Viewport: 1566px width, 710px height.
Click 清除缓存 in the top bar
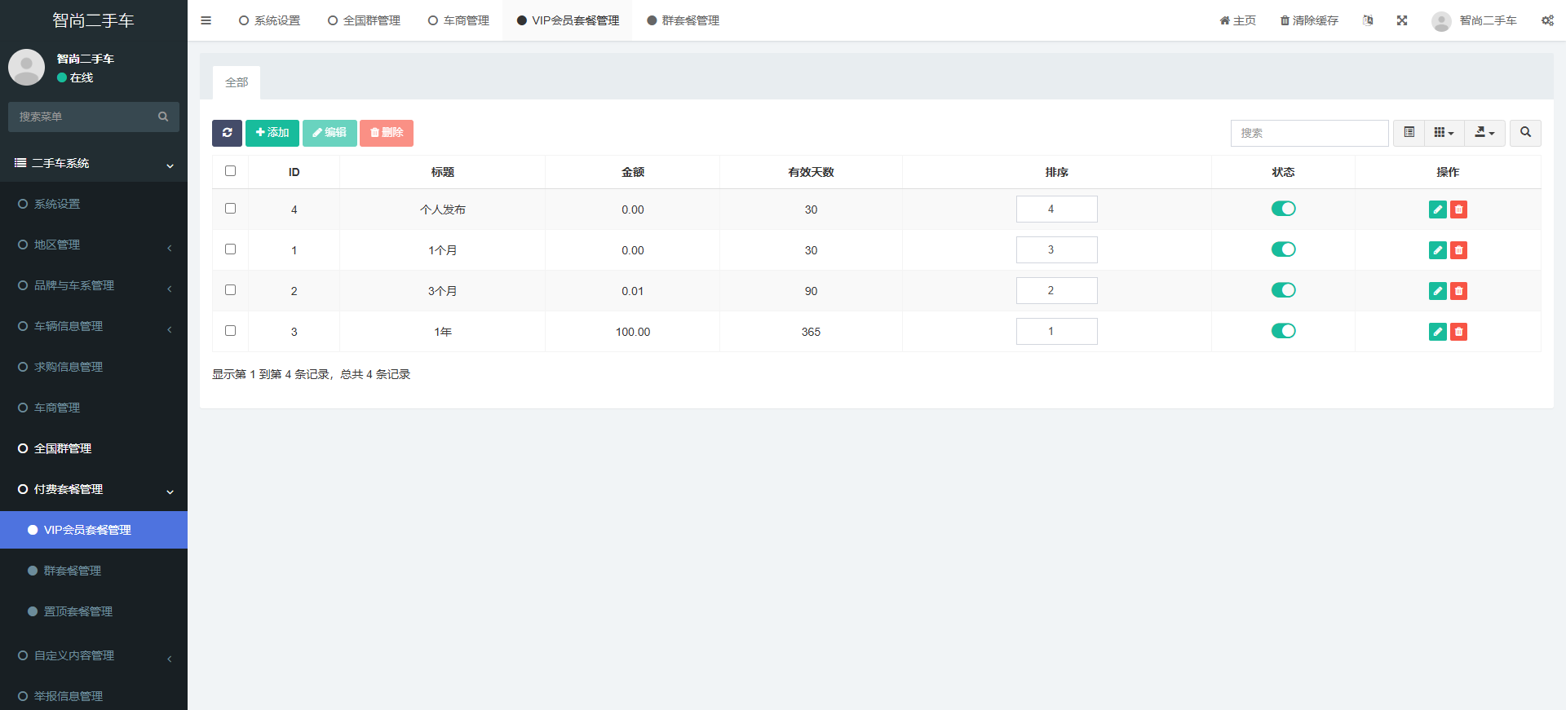1309,20
